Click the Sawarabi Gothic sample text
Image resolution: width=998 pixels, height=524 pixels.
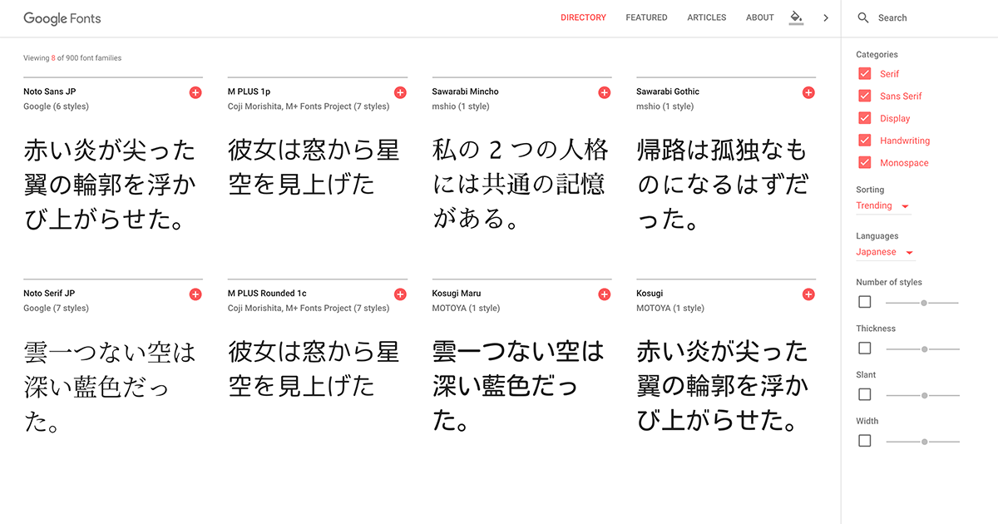click(x=722, y=185)
